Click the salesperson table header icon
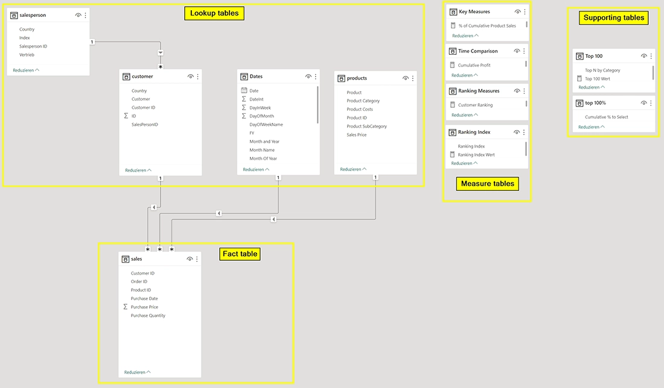This screenshot has height=388, width=664. (13, 15)
